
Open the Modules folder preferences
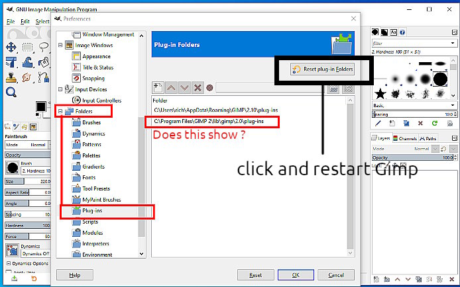coord(93,233)
